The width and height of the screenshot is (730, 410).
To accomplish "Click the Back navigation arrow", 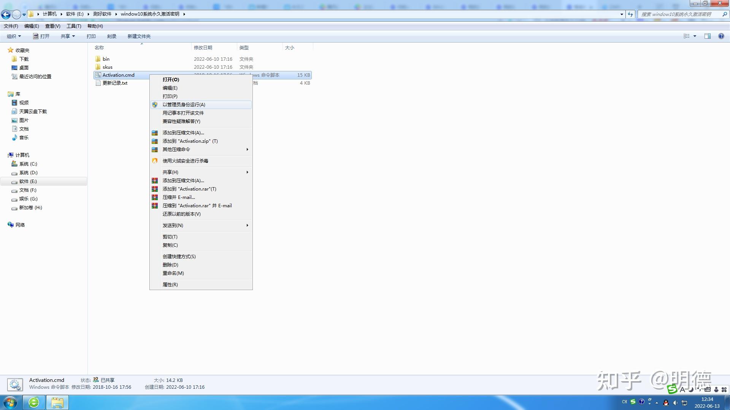I will (6, 14).
